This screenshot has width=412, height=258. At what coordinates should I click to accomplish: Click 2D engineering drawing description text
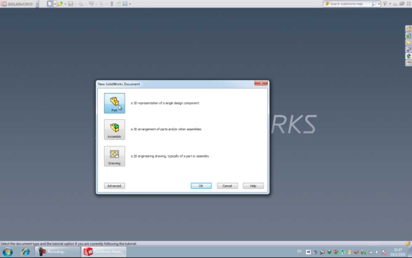pos(170,156)
